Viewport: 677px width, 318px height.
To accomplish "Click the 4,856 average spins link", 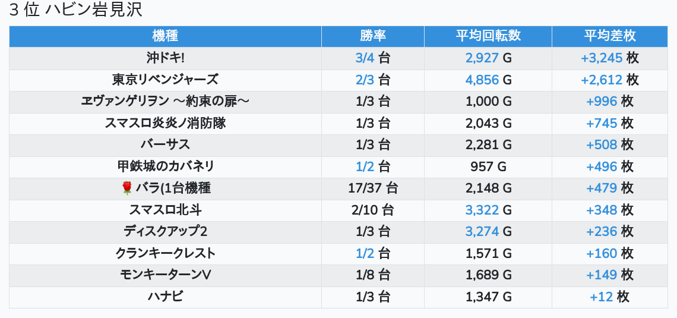I will pyautogui.click(x=482, y=80).
